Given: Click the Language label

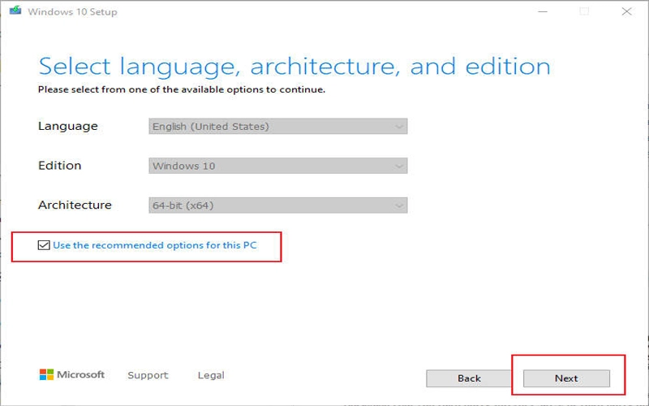Looking at the screenshot, I should click(68, 126).
